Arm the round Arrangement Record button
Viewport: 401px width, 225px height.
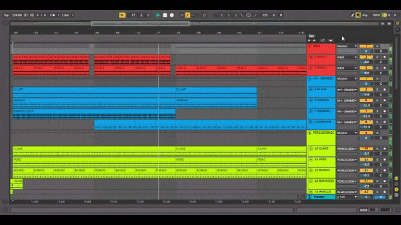pos(172,15)
